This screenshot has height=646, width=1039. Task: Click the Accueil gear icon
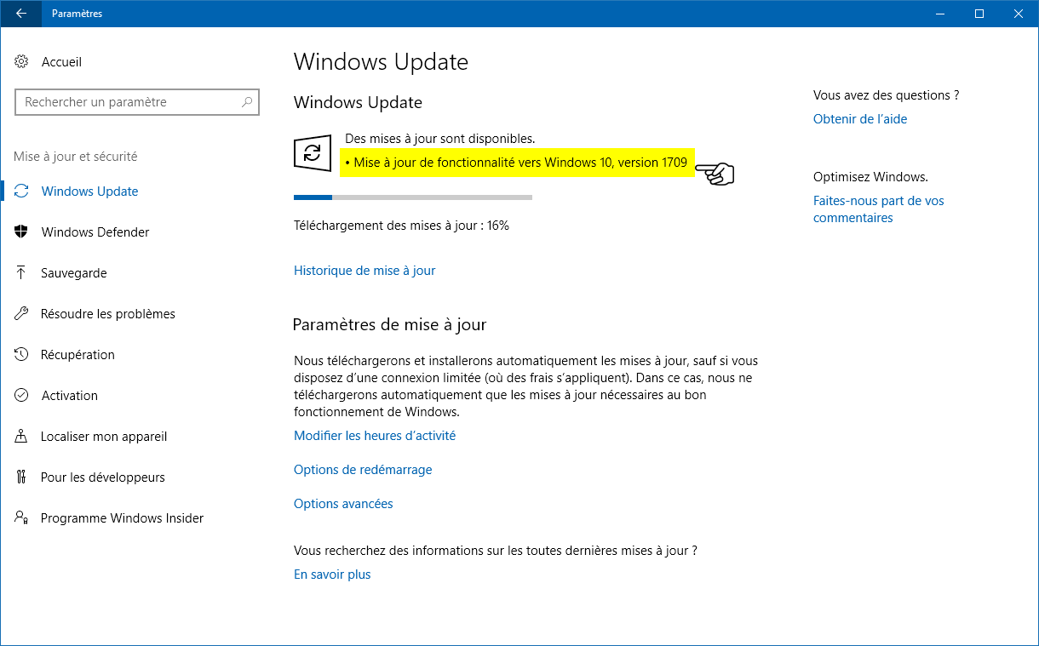pyautogui.click(x=22, y=62)
